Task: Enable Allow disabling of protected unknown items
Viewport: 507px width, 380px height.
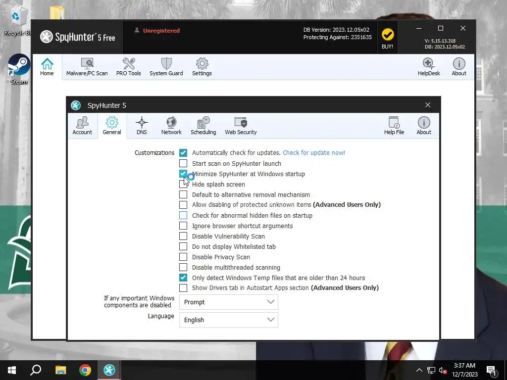Action: (x=183, y=204)
